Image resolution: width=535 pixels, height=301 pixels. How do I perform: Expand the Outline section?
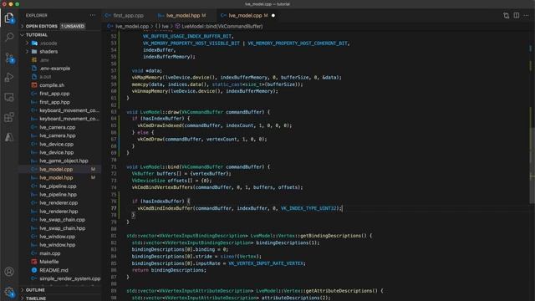coord(35,290)
